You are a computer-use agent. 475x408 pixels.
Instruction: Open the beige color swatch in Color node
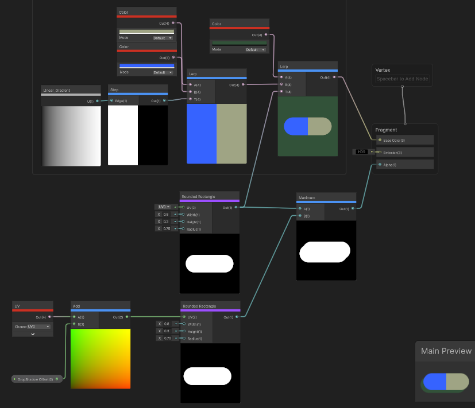(146, 32)
